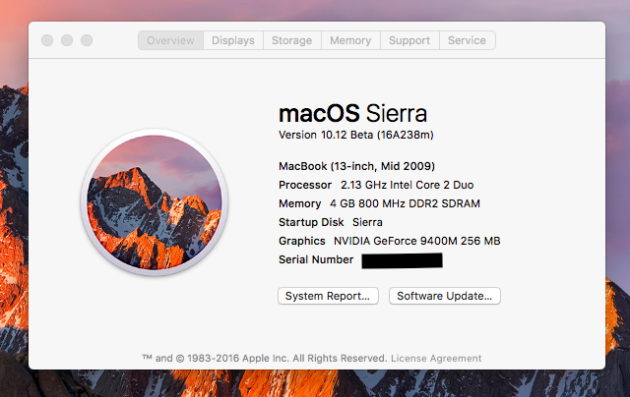Click the macOS Sierra mountain logo

click(x=155, y=202)
